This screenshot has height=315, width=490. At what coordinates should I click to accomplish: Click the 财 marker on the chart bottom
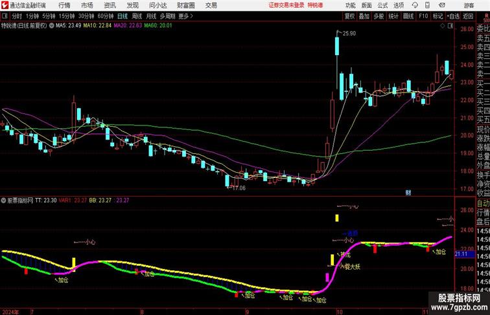408,193
